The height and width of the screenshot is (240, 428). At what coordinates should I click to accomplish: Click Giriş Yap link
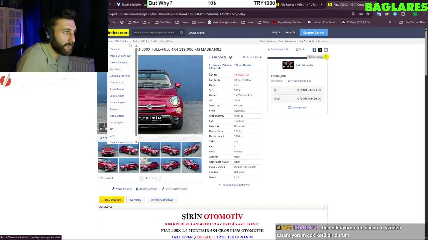click(277, 33)
